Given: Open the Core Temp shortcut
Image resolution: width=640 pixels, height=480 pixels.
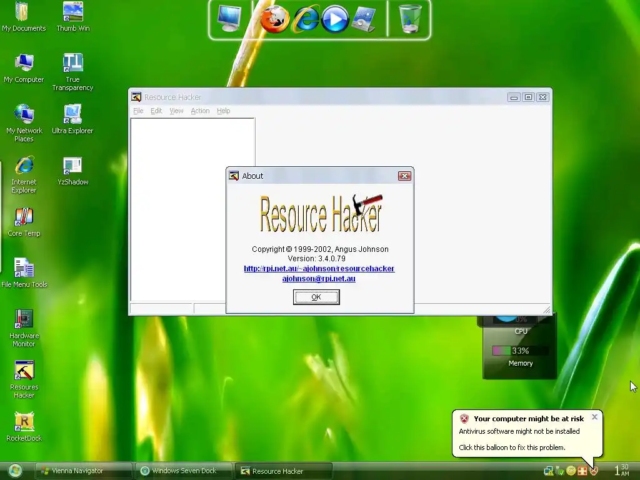Looking at the screenshot, I should 24,222.
